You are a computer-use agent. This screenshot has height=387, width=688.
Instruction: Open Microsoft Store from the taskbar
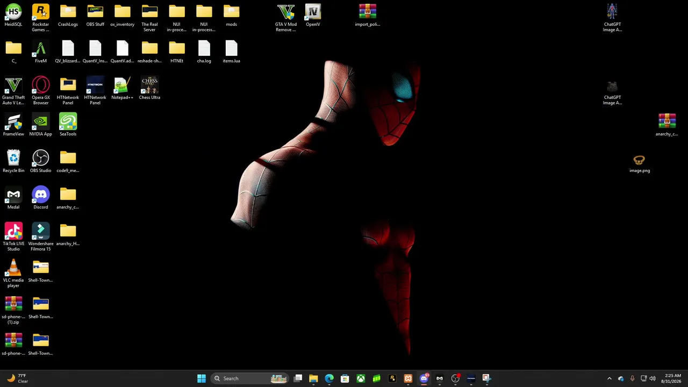pos(345,378)
